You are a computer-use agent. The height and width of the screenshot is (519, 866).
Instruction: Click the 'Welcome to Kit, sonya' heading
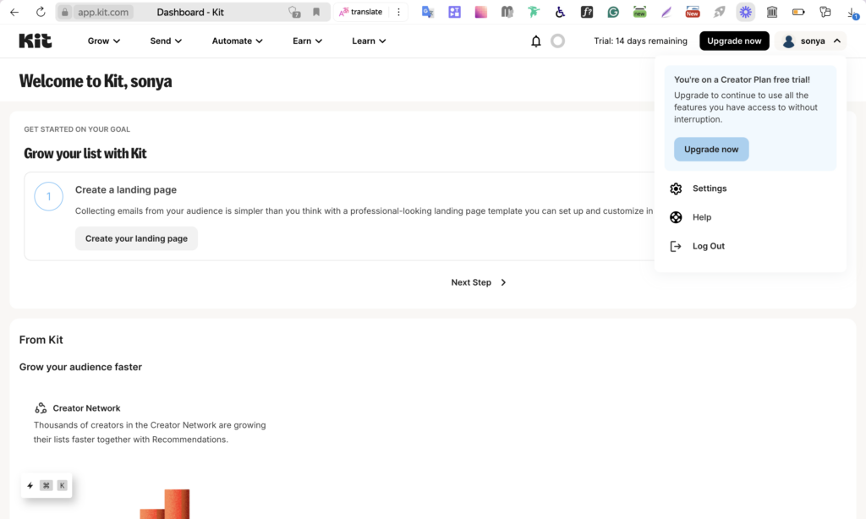click(x=96, y=81)
